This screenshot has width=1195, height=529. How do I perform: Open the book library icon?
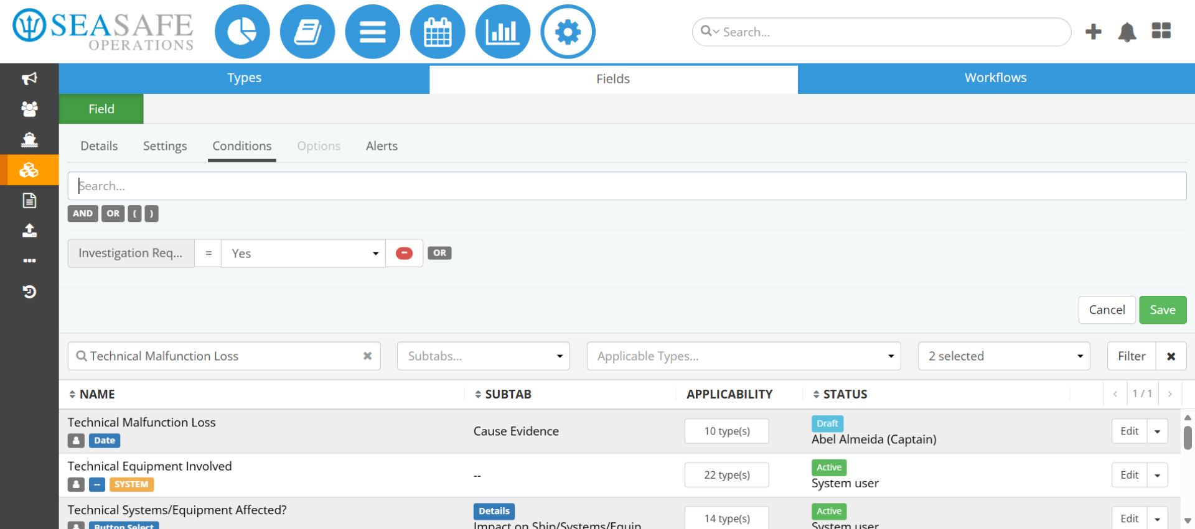coord(307,32)
